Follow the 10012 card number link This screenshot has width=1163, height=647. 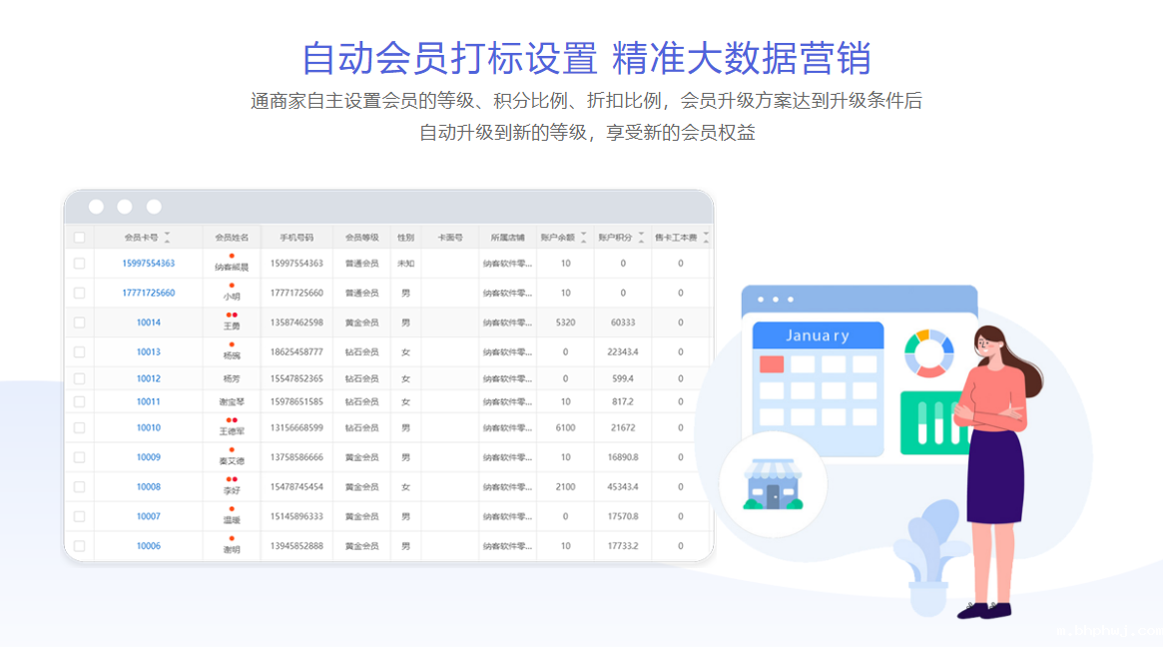149,378
